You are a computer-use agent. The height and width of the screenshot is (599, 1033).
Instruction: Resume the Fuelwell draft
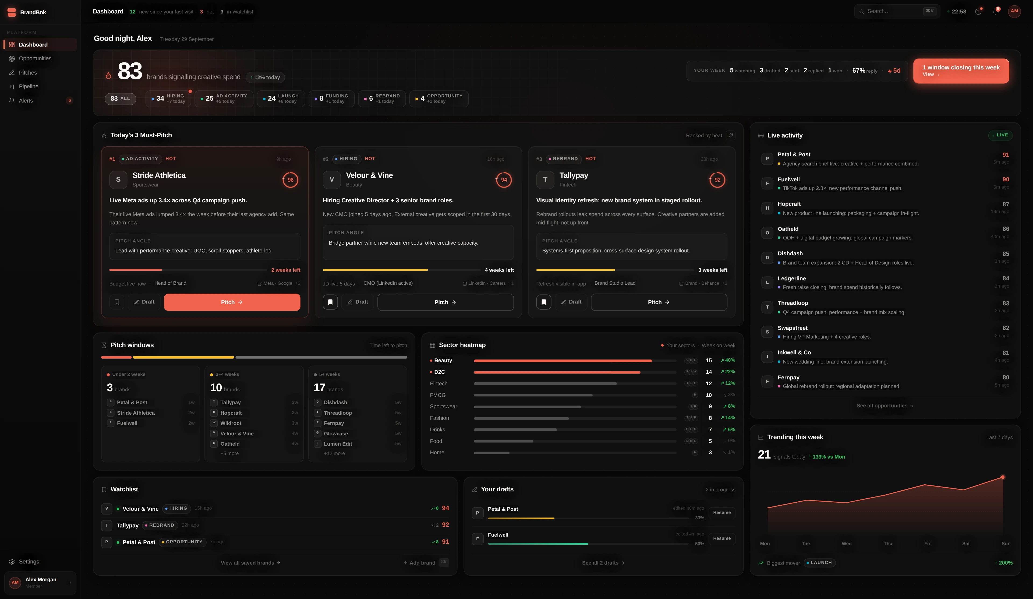[x=722, y=539]
